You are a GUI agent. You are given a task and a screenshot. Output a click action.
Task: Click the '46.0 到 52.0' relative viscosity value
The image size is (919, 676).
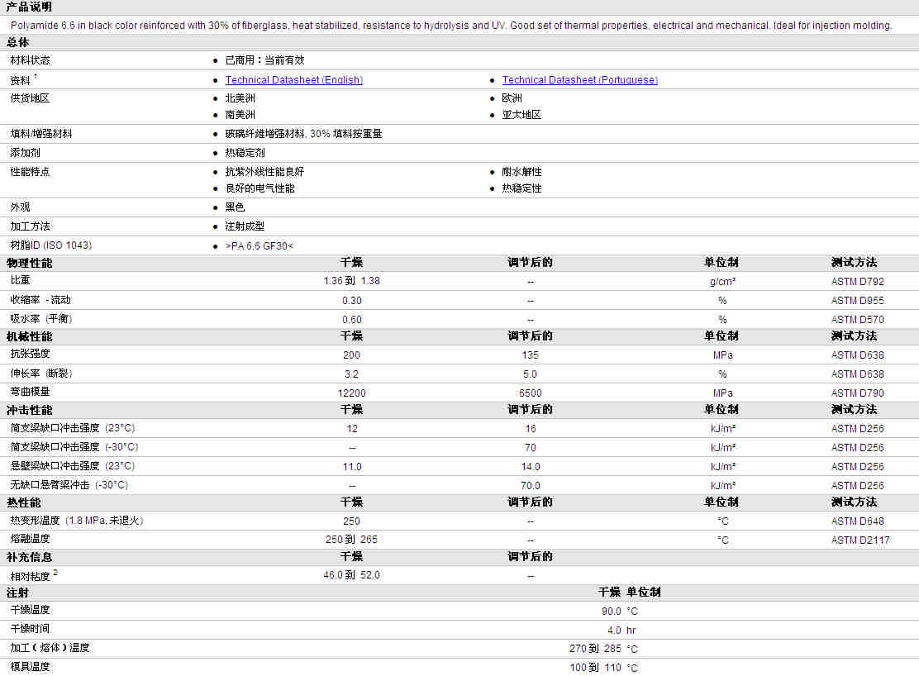pos(352,574)
